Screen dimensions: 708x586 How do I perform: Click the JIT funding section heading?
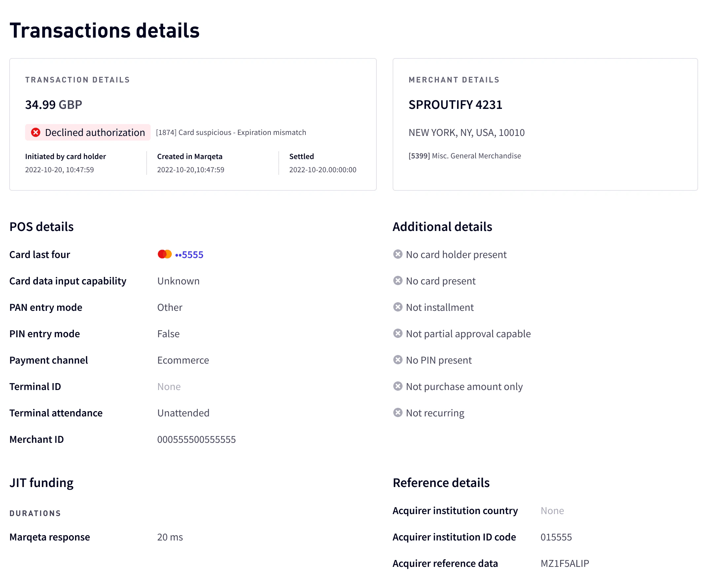(x=41, y=482)
